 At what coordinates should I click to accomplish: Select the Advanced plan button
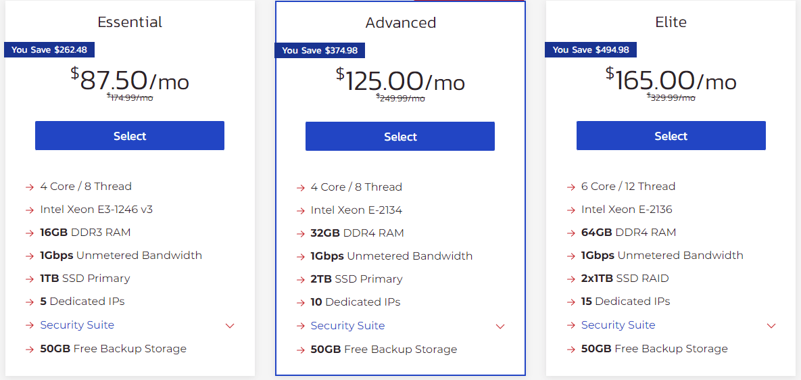(400, 137)
